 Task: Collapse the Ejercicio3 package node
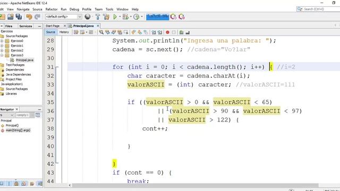click(x=2, y=55)
